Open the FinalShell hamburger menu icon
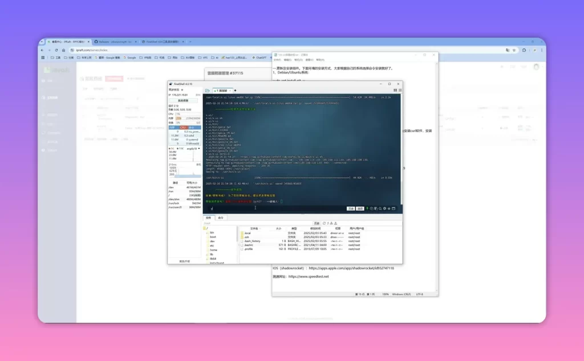The image size is (584, 361). pyautogui.click(x=400, y=91)
